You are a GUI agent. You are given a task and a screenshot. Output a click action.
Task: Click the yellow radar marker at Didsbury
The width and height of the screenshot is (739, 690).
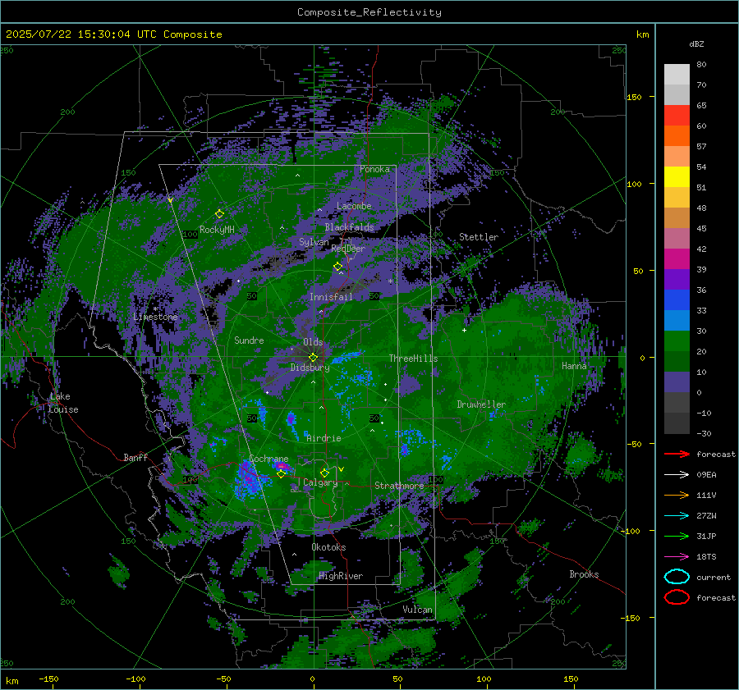point(314,358)
